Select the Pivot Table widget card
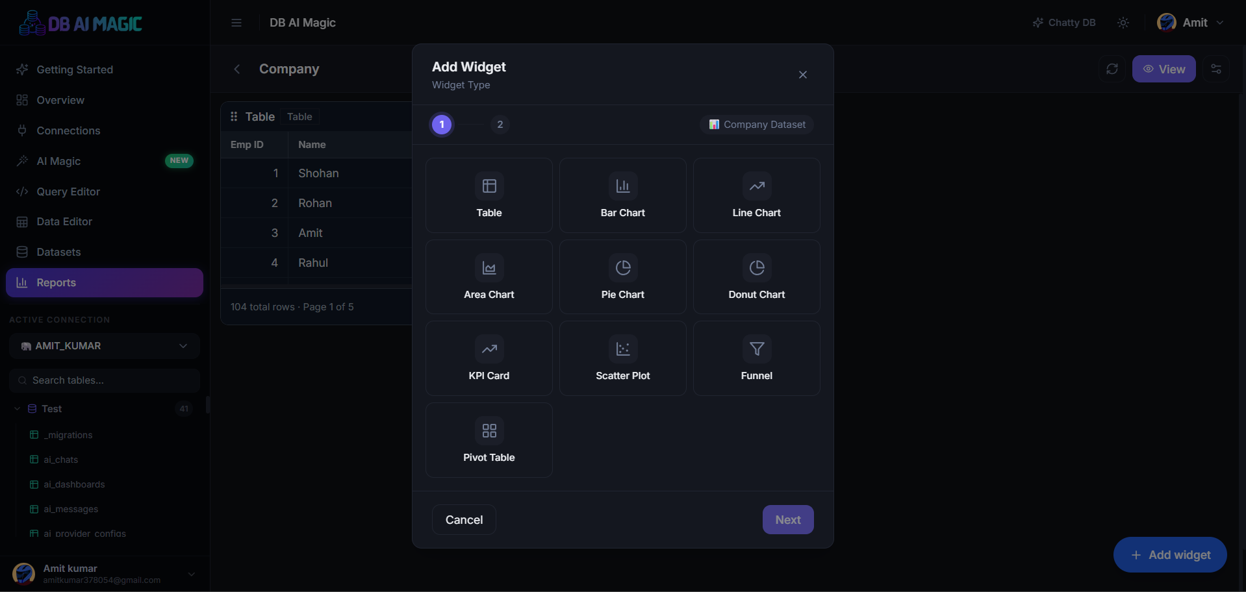 [x=489, y=440]
